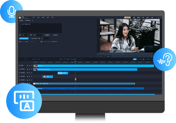
Task: Click the notification bell icon
Action: pos(134,17)
